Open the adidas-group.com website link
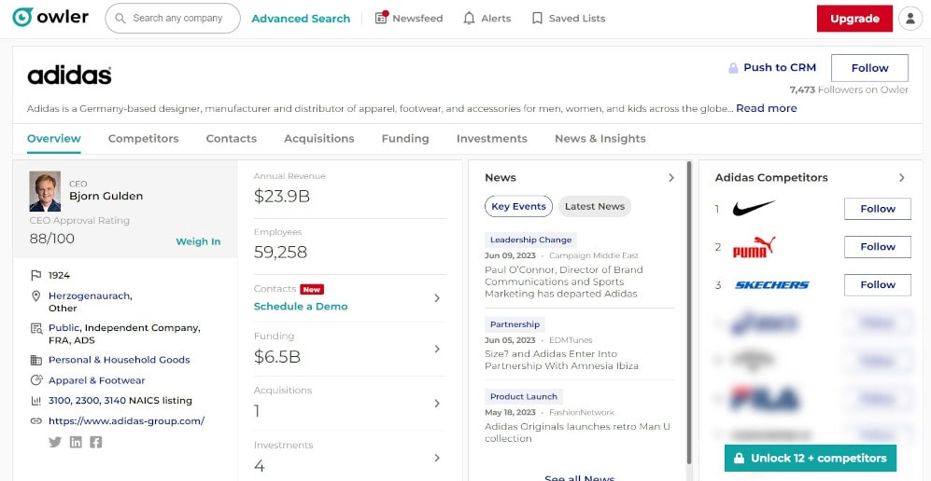Screen dimensions: 931x481 point(126,420)
